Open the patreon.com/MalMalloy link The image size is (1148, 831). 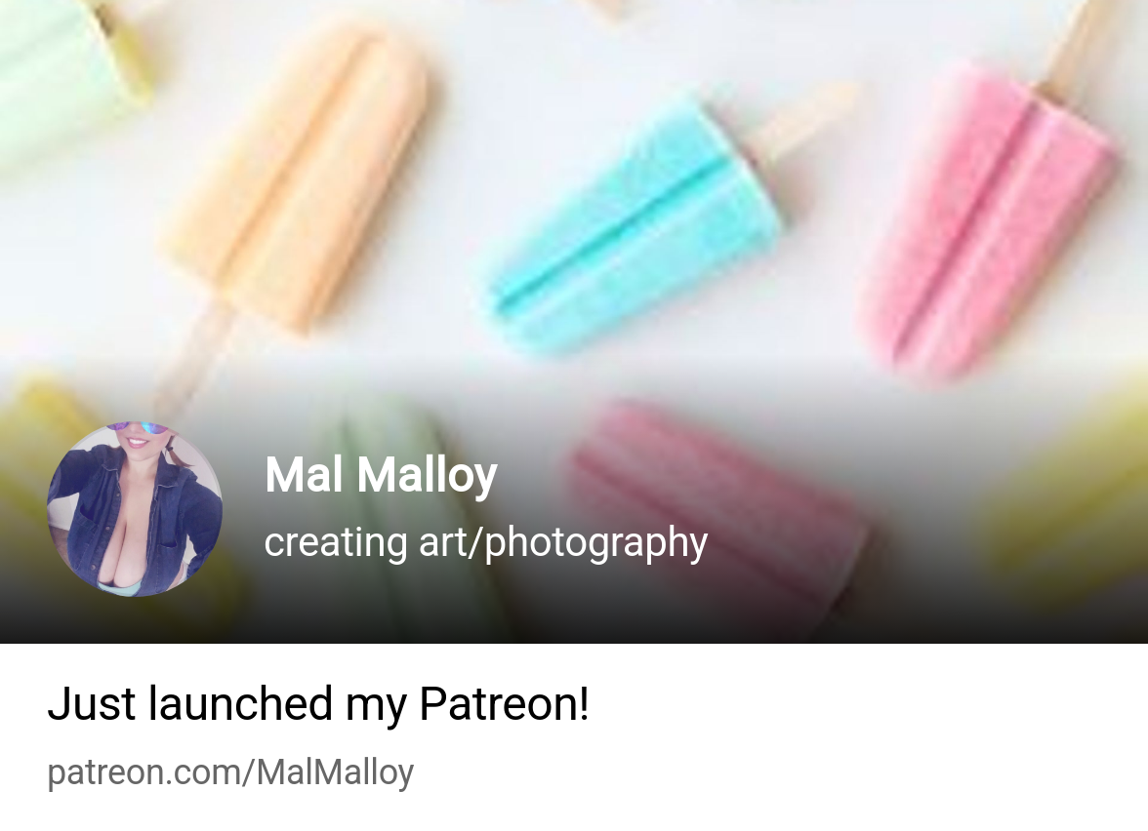[230, 772]
